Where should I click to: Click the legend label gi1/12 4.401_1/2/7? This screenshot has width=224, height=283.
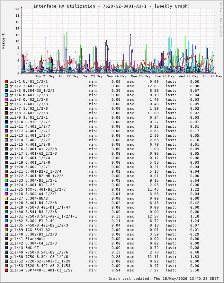pos(30,131)
